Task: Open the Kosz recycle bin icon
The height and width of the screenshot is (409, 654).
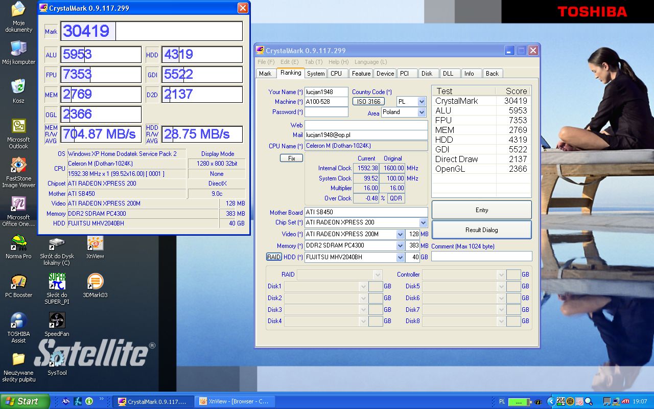Action: tap(18, 91)
